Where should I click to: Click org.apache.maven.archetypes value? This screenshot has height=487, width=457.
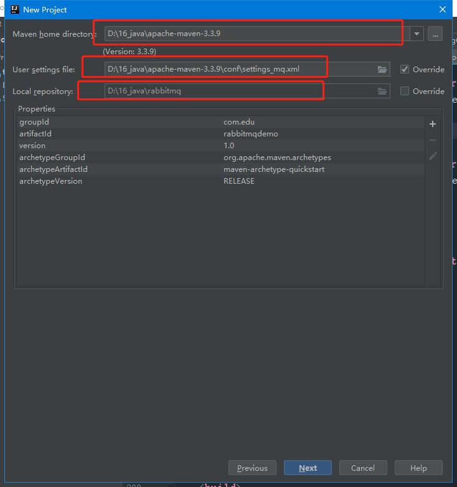(277, 158)
